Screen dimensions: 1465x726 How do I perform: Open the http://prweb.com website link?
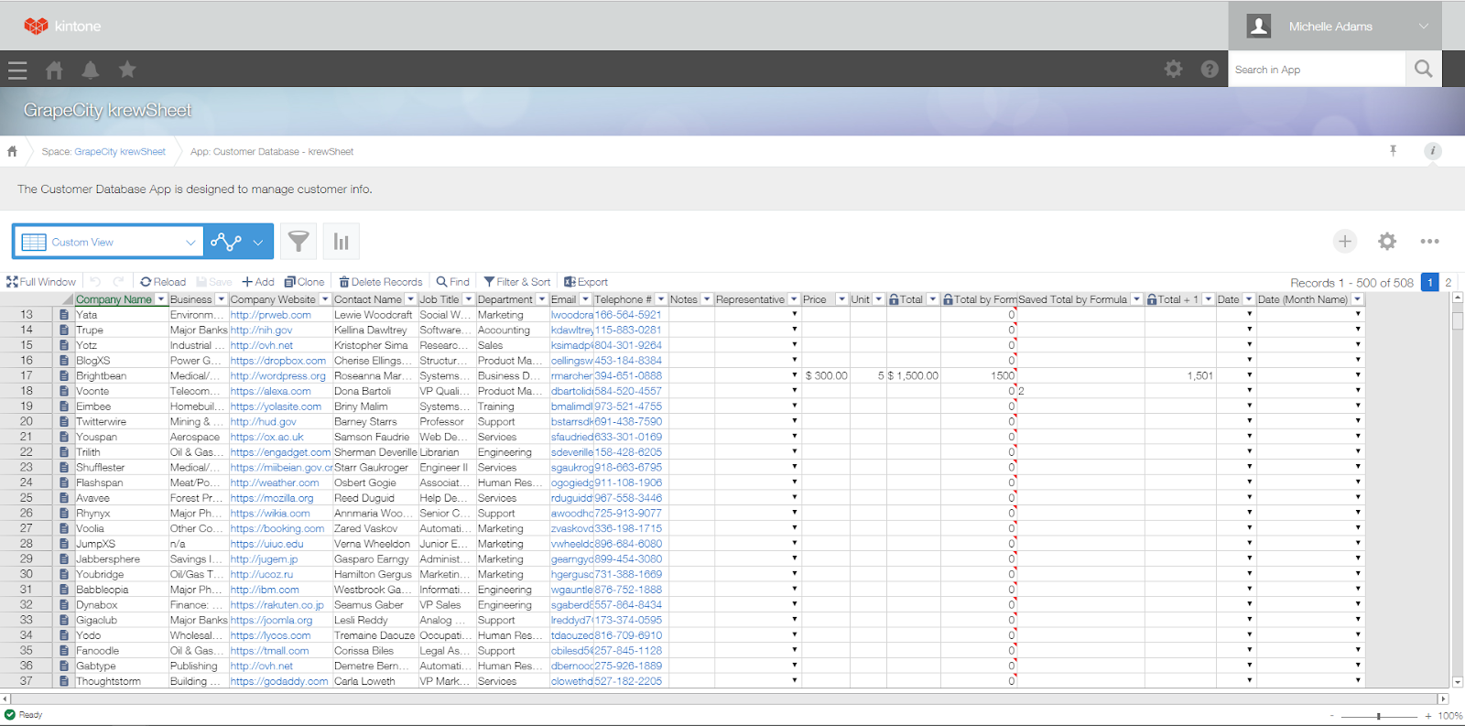click(x=270, y=315)
